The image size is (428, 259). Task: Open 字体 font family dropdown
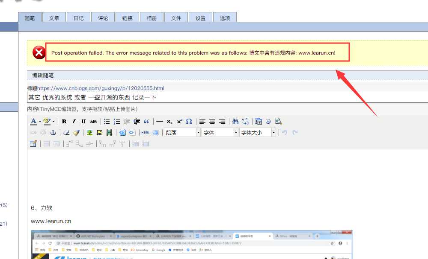point(220,133)
